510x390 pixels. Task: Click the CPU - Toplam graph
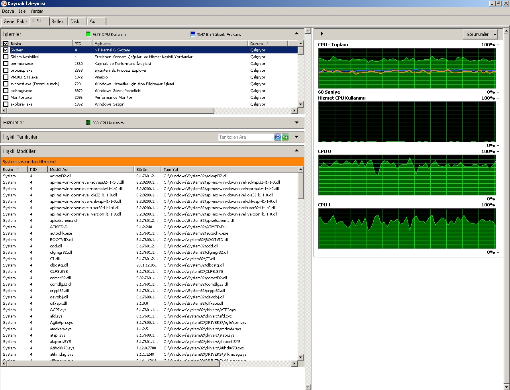point(407,68)
